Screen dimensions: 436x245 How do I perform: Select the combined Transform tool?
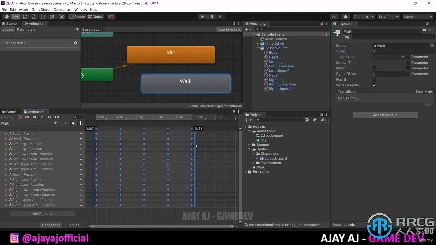(52, 17)
